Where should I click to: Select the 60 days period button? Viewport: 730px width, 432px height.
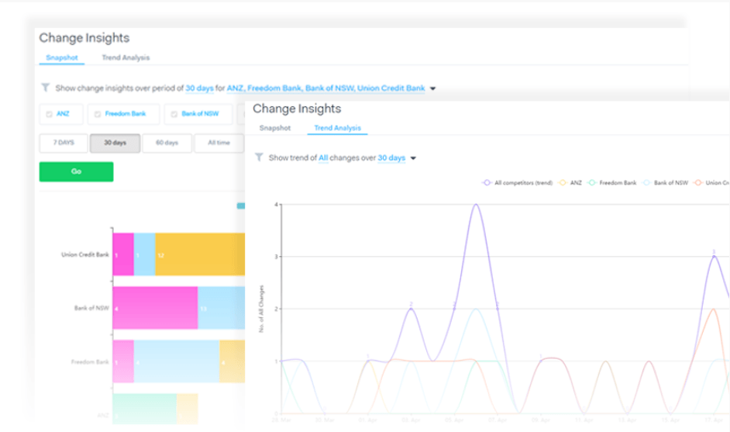pos(167,143)
